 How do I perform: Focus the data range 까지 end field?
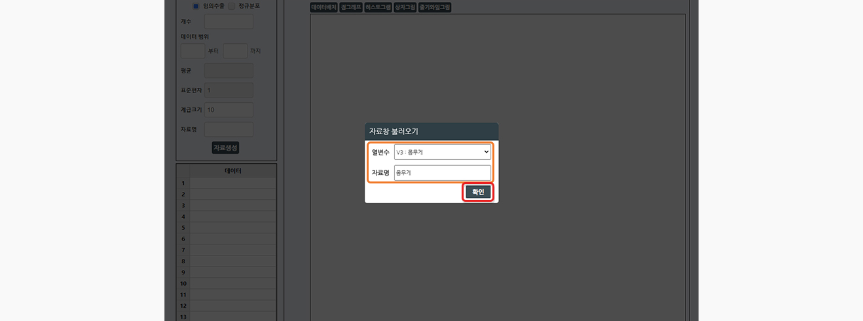coord(235,50)
